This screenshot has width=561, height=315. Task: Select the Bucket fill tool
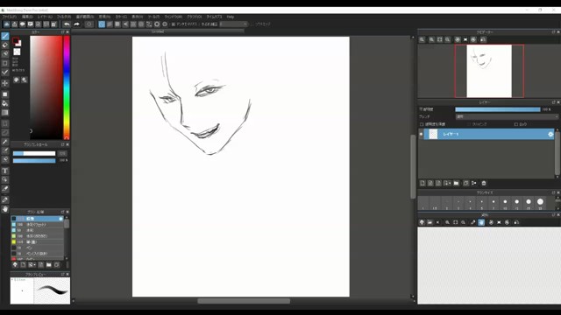pos(5,103)
